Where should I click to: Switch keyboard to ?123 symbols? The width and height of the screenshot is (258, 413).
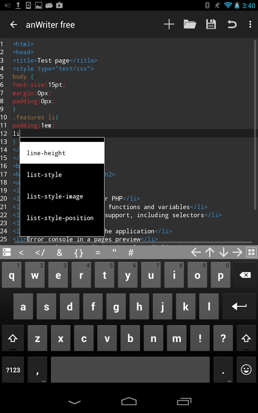tap(13, 370)
